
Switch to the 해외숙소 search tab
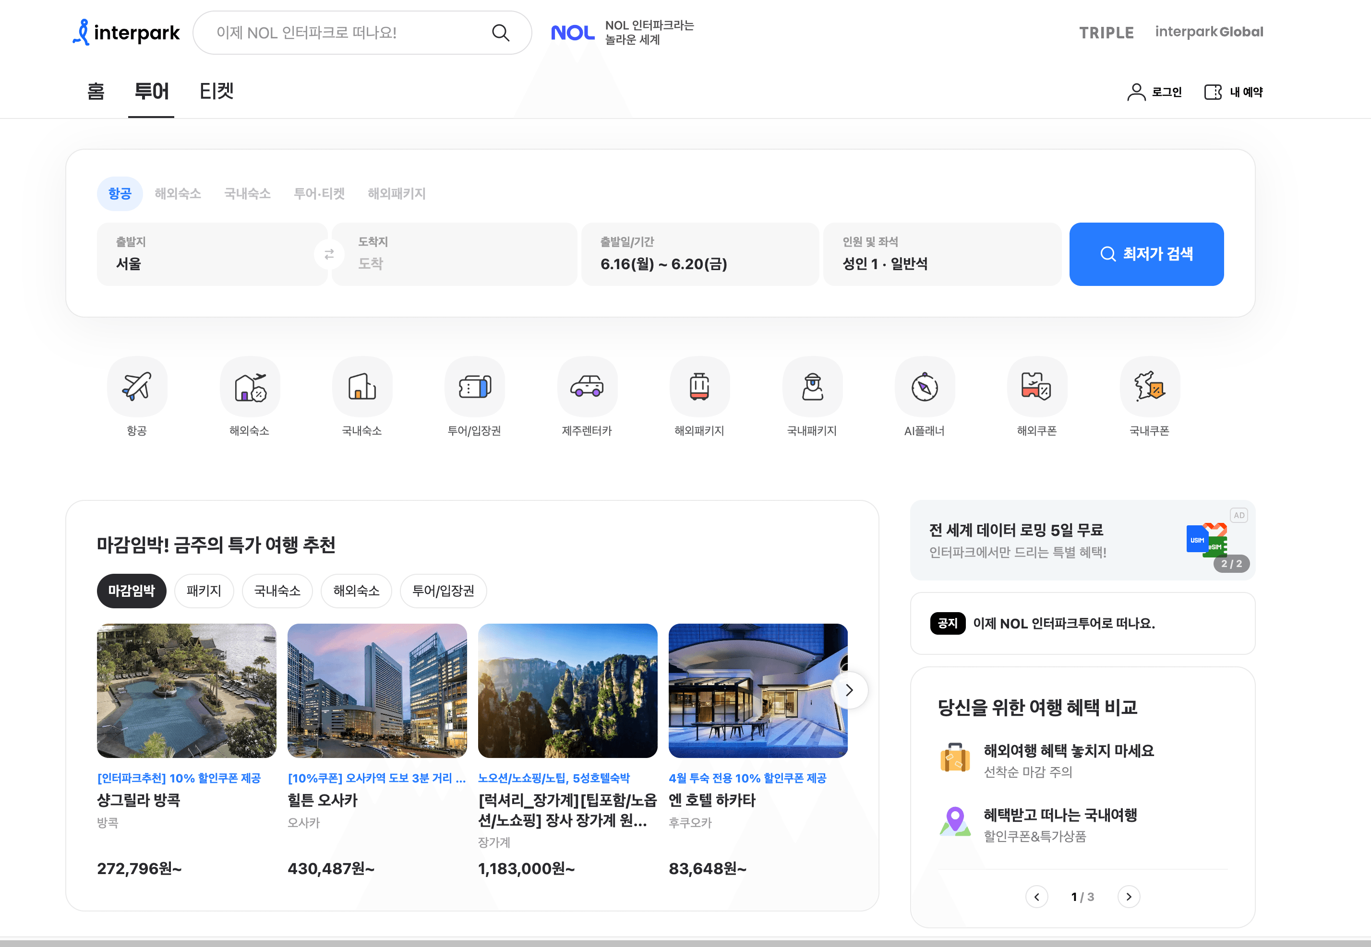pyautogui.click(x=178, y=194)
